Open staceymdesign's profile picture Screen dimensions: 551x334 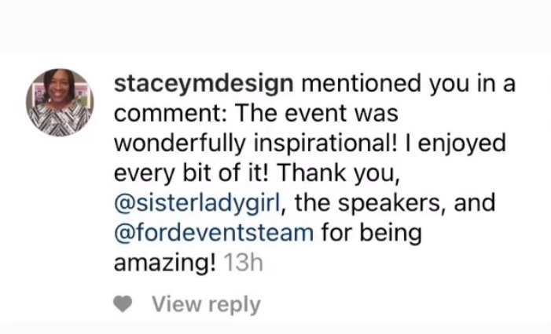(x=60, y=103)
